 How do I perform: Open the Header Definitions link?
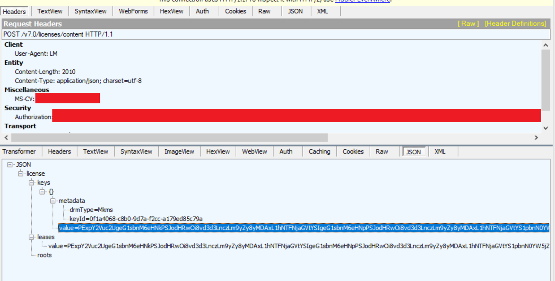515,24
